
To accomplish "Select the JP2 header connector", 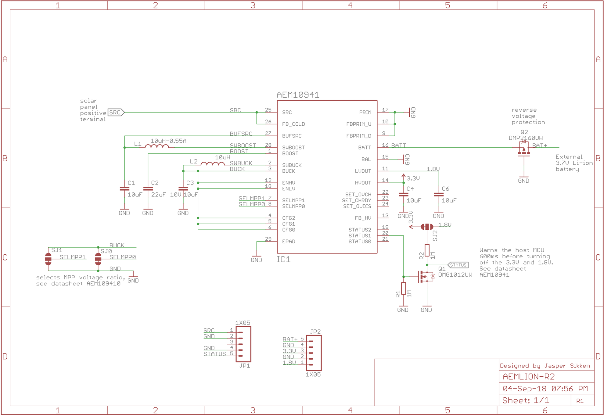I will (x=314, y=353).
